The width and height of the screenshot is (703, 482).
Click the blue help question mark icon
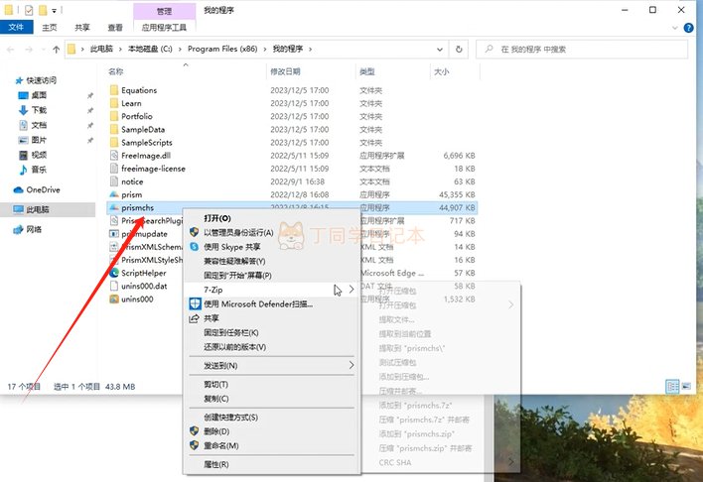(688, 28)
